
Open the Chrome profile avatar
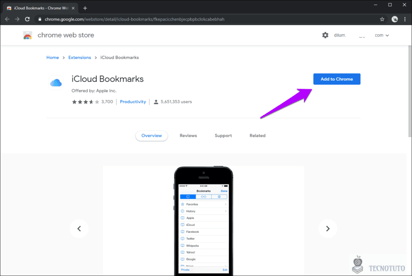coord(395,19)
